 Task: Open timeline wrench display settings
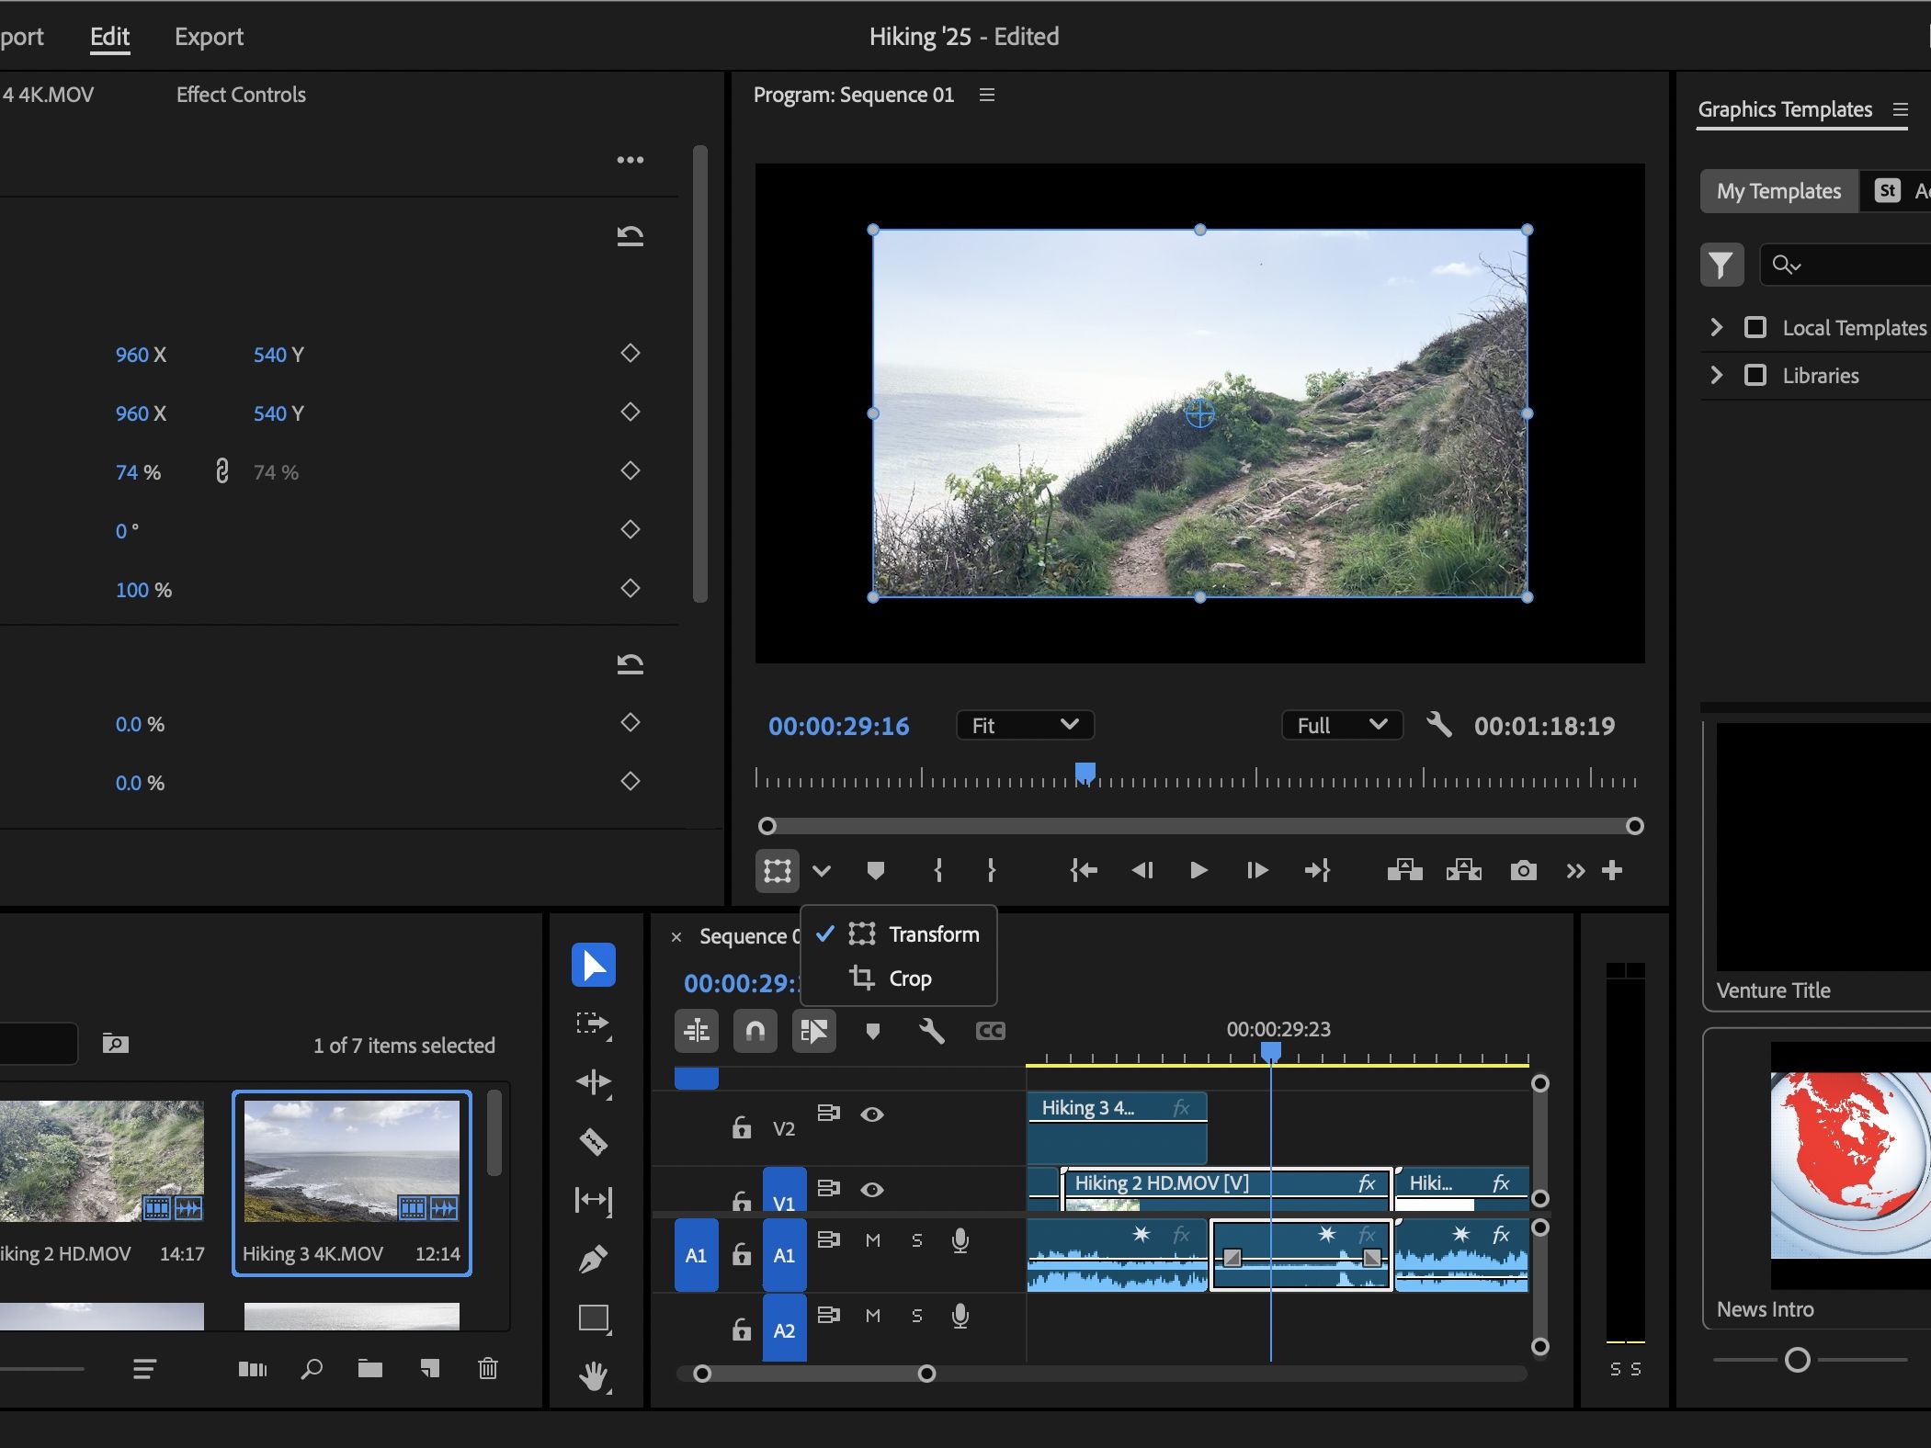coord(931,1031)
